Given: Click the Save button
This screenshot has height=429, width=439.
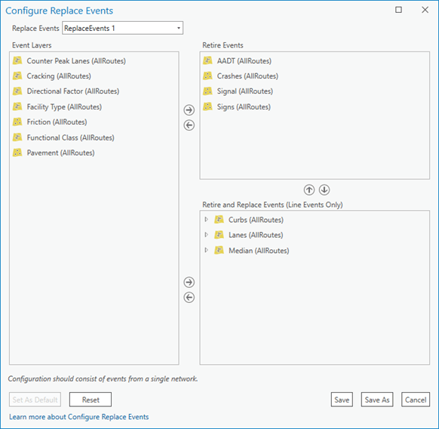Looking at the screenshot, I should click(342, 400).
